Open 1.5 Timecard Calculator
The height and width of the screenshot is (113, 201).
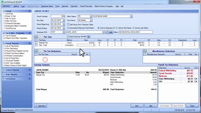pyautogui.click(x=12, y=24)
